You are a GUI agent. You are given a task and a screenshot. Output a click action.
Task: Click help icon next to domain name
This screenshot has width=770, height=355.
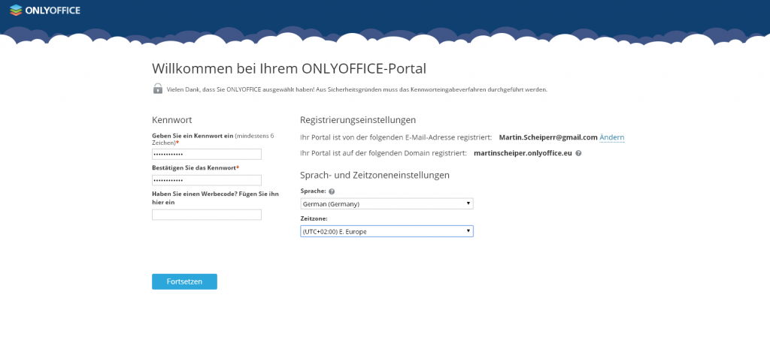[579, 154]
